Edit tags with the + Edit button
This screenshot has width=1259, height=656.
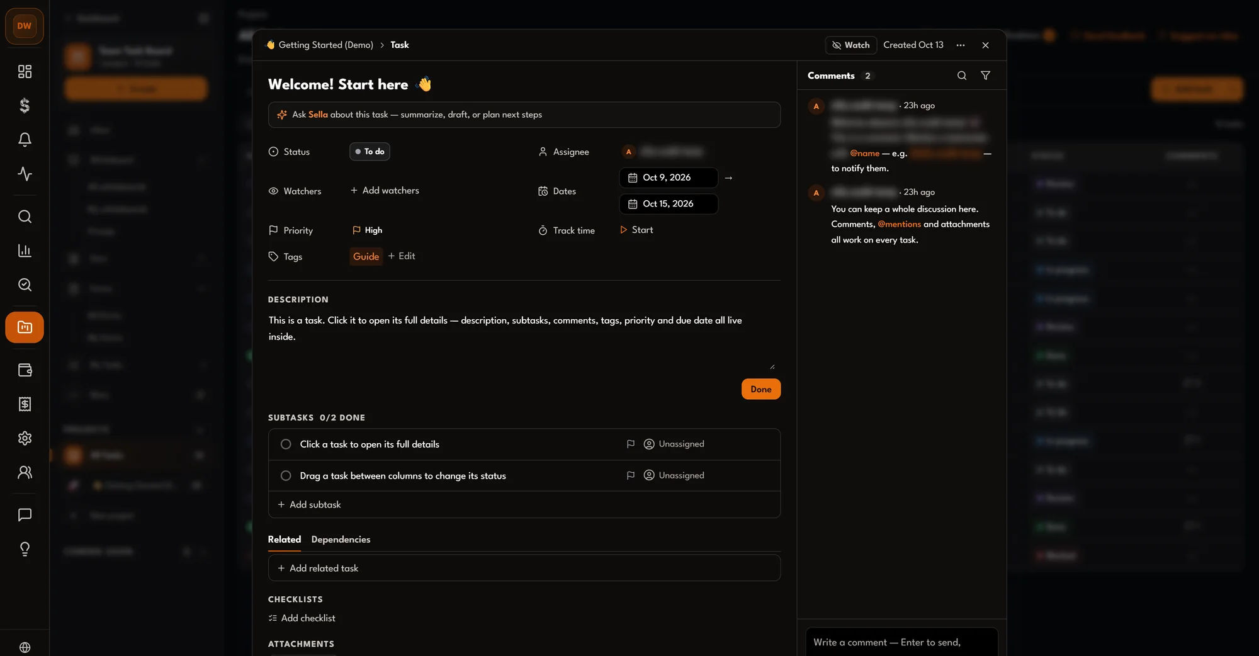(402, 256)
